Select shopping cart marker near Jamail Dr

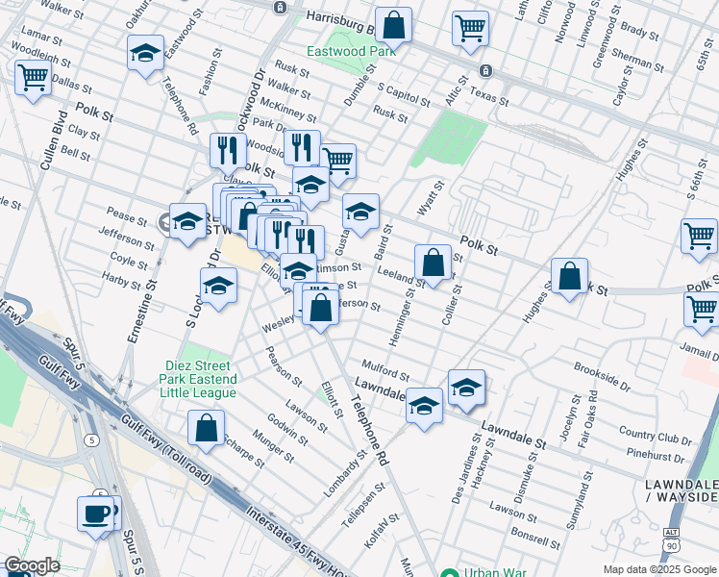[x=702, y=310]
